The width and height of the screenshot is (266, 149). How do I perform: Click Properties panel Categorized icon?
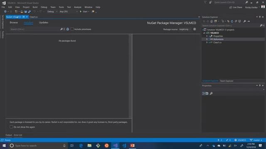[203, 94]
